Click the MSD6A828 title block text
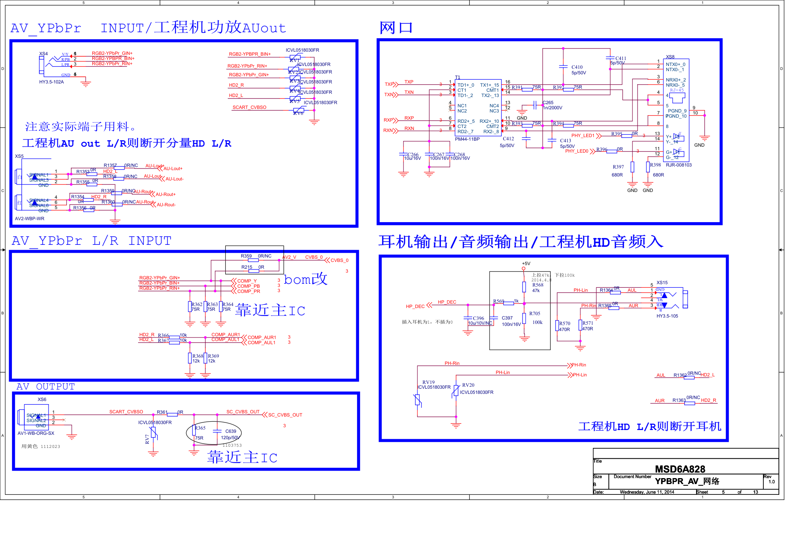Screen dimensions: 790x558 click(x=680, y=469)
